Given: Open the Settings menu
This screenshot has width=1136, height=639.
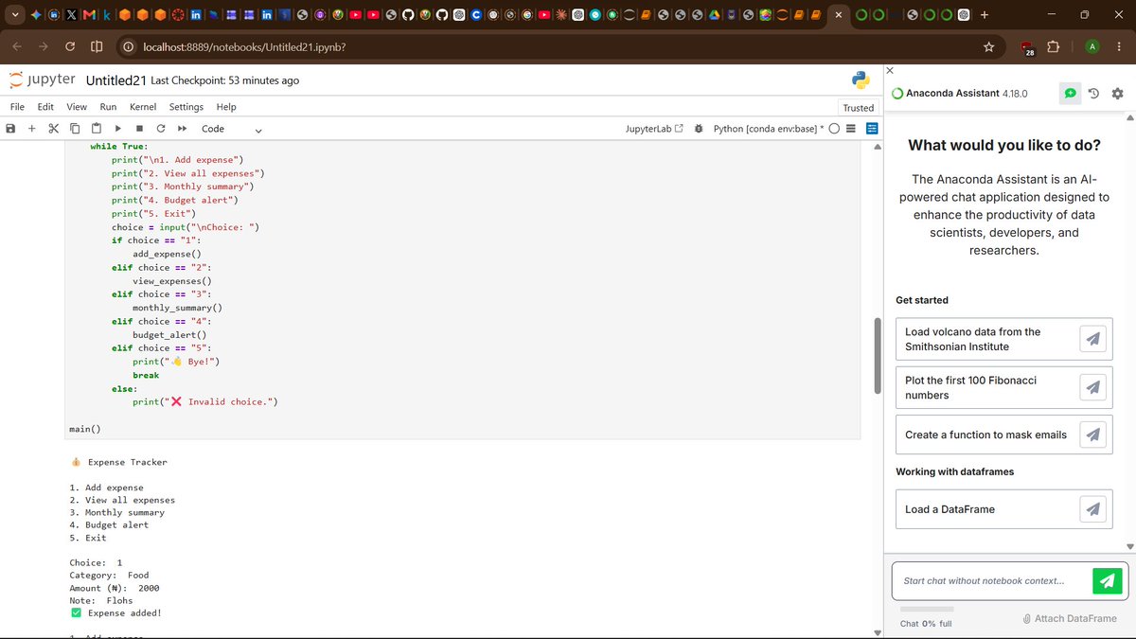Looking at the screenshot, I should coord(186,107).
